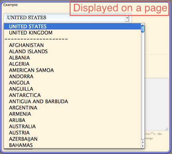Choose ANDORRA from the countries
The width and height of the screenshot is (172, 154).
[73, 76]
